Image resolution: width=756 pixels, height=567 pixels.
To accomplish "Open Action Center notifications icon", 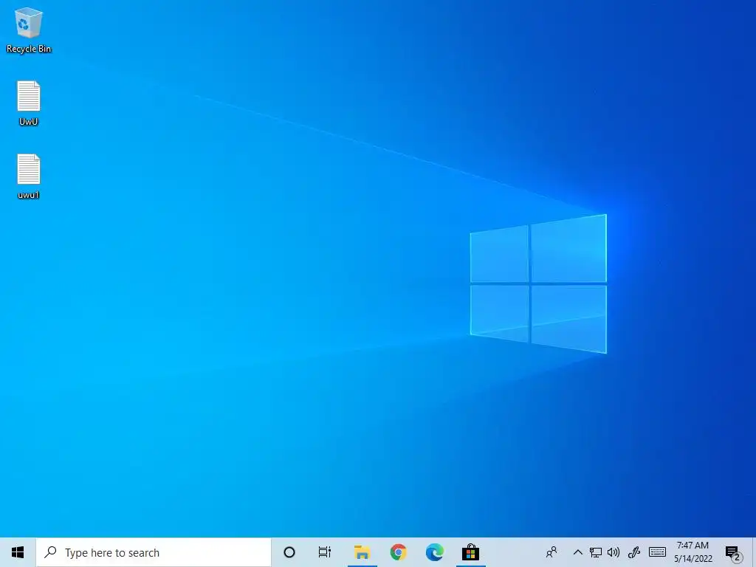I will [x=733, y=552].
